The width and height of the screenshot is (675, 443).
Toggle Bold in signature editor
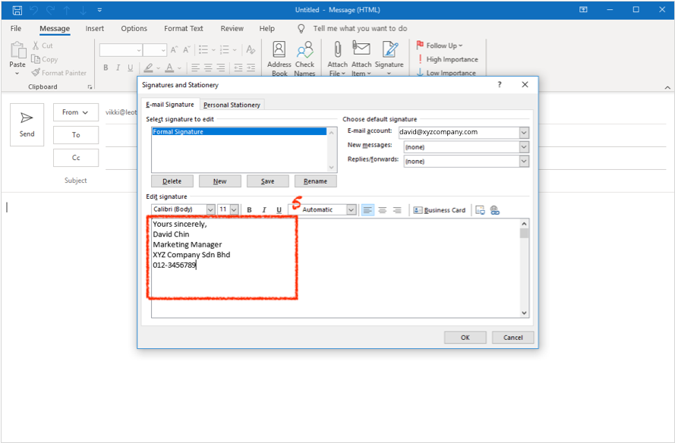[x=249, y=210]
